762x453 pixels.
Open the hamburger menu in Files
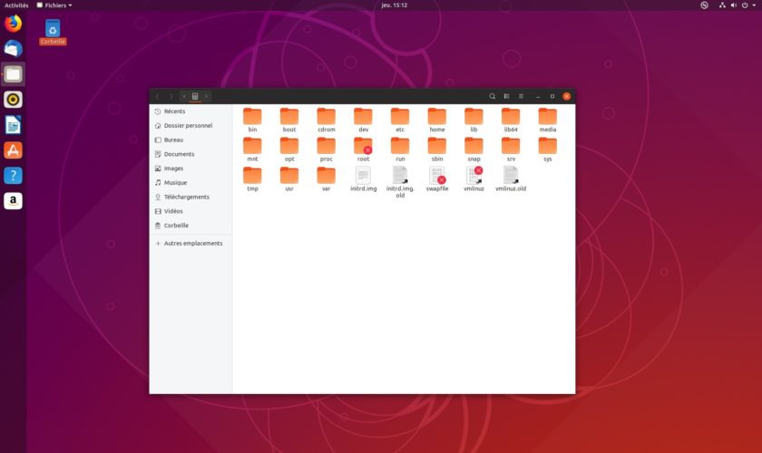pos(521,96)
